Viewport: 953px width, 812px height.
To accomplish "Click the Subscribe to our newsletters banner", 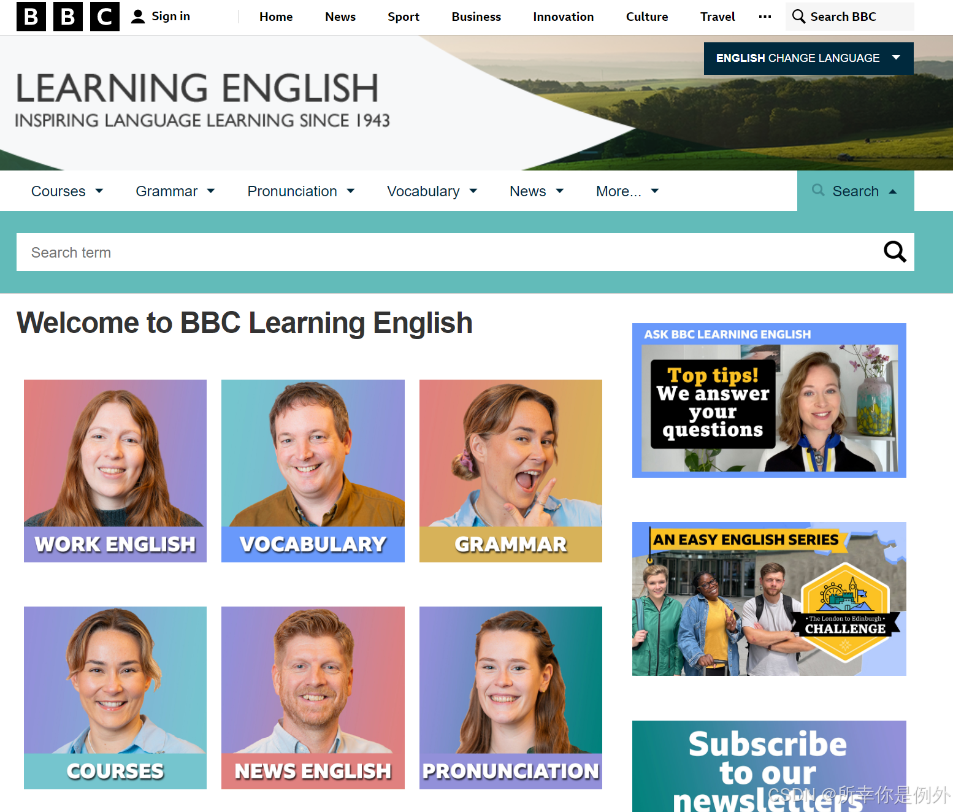I will pos(769,767).
